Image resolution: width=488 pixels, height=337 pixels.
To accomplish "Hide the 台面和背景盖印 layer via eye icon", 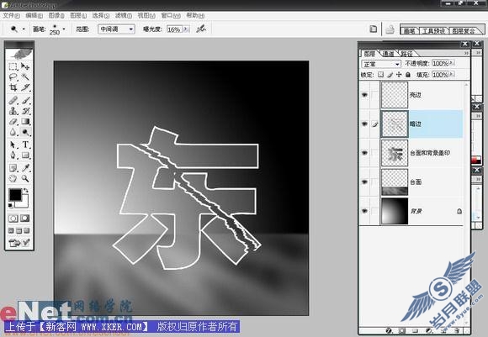I will click(x=364, y=153).
